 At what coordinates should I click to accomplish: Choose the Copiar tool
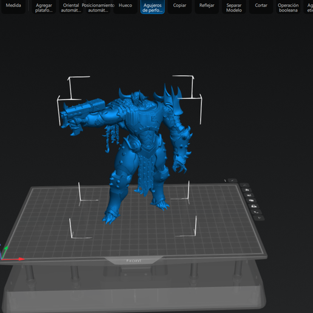(180, 7)
